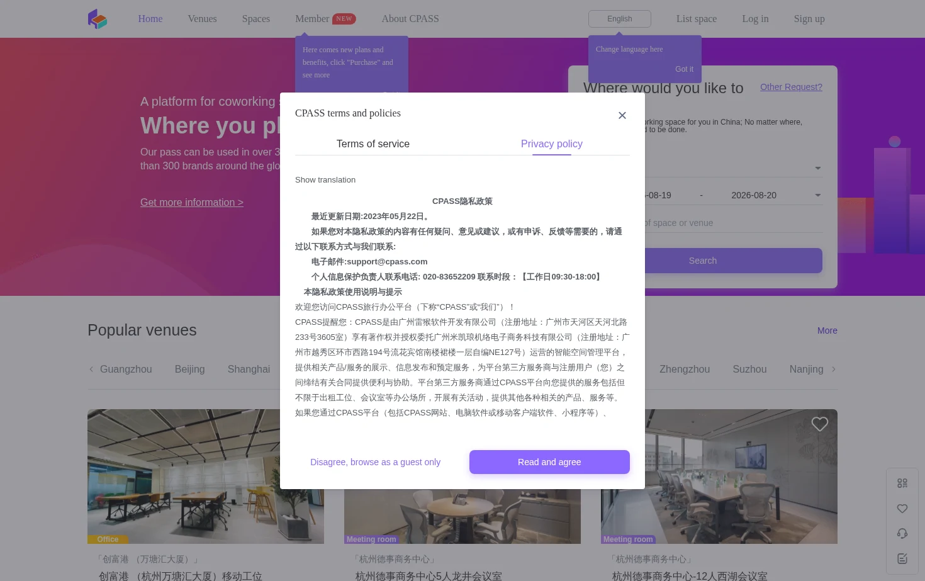Open 杭州德事商务中心5人龙井会议室 listing title

pyautogui.click(x=429, y=576)
